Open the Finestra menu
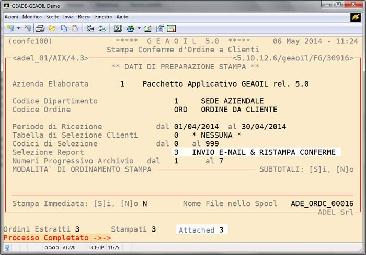Screen dimensions: 366x255 pos(103,17)
